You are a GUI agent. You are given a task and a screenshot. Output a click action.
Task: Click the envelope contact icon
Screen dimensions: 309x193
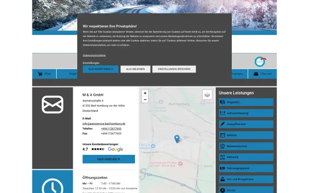click(x=53, y=104)
